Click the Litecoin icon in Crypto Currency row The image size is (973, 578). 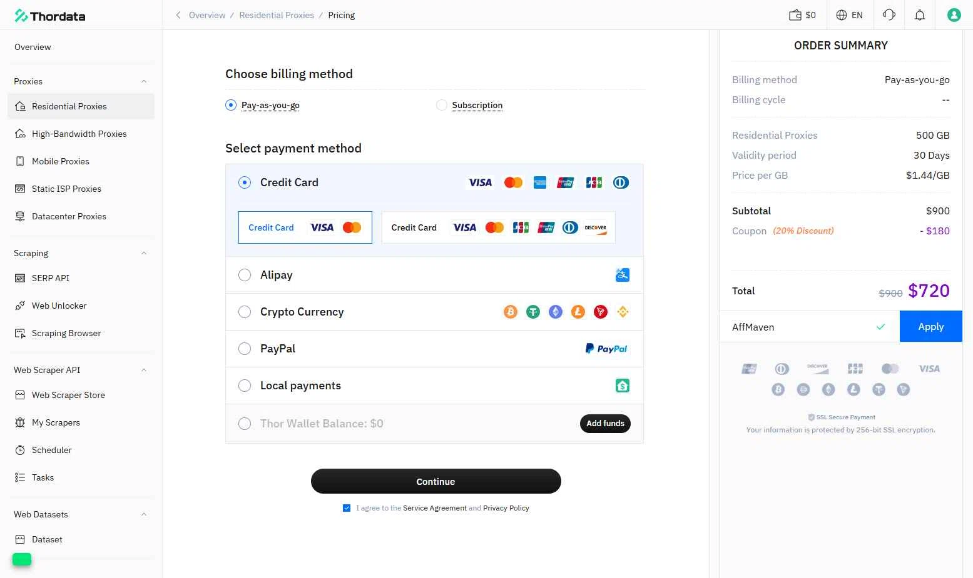coord(578,312)
